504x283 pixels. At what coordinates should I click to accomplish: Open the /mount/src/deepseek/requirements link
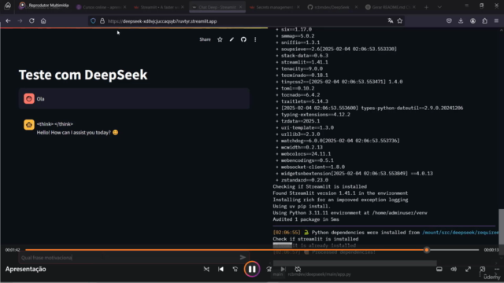coord(460,233)
